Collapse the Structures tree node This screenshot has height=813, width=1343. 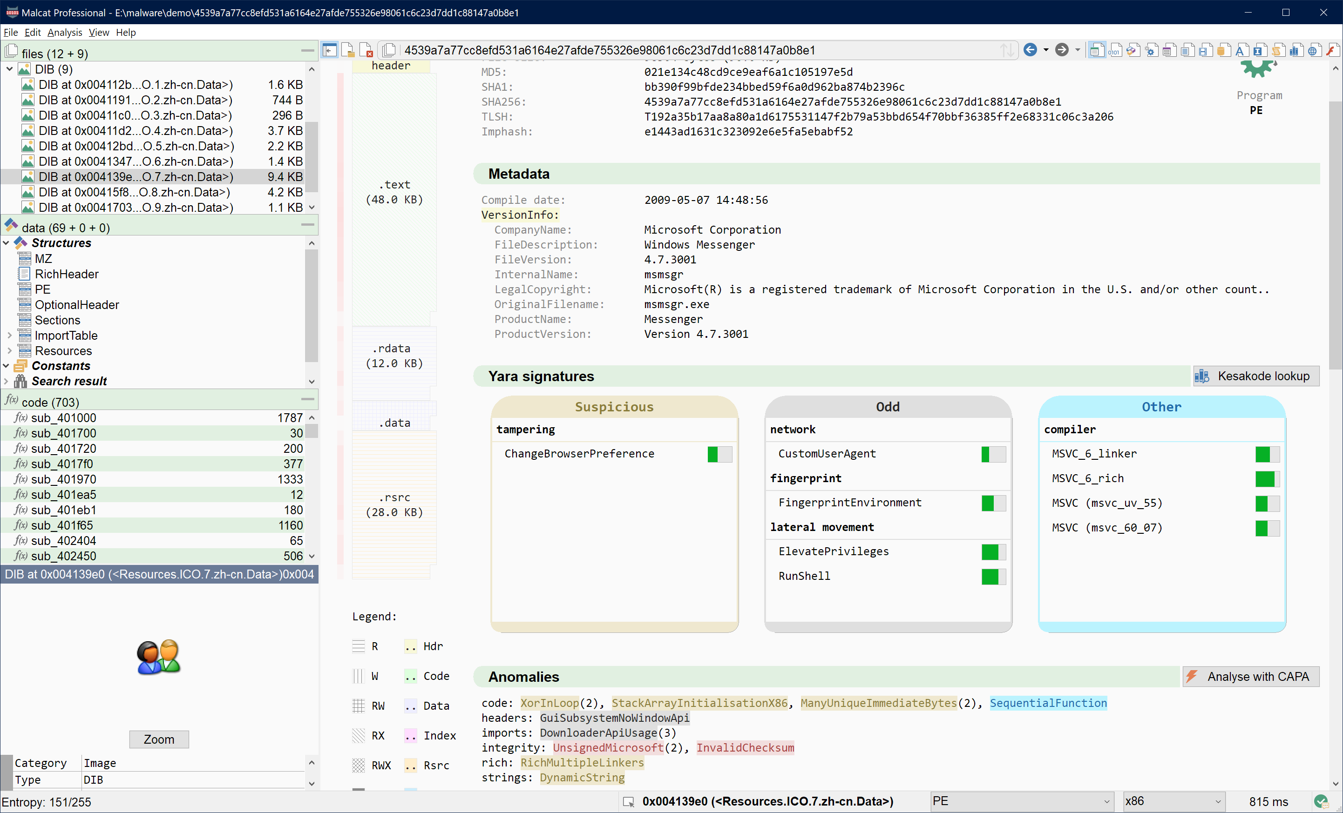pyautogui.click(x=6, y=243)
